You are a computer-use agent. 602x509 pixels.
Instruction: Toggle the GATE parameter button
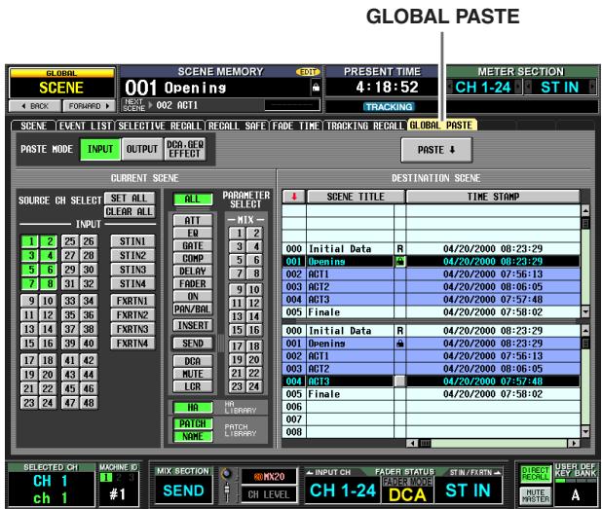193,245
